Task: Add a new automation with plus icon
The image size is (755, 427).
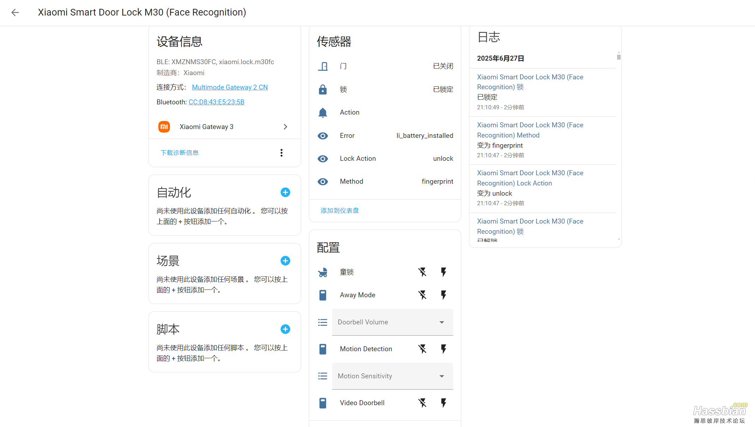Action: click(x=285, y=192)
